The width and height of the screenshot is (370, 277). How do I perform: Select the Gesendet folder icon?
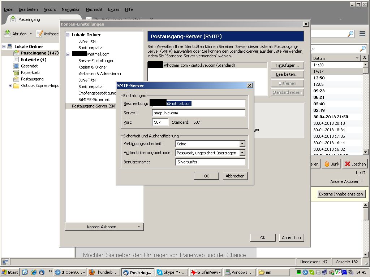(x=16, y=66)
